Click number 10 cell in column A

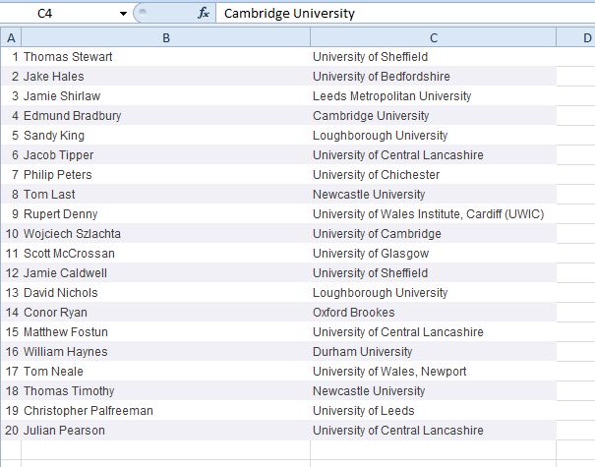(x=11, y=234)
